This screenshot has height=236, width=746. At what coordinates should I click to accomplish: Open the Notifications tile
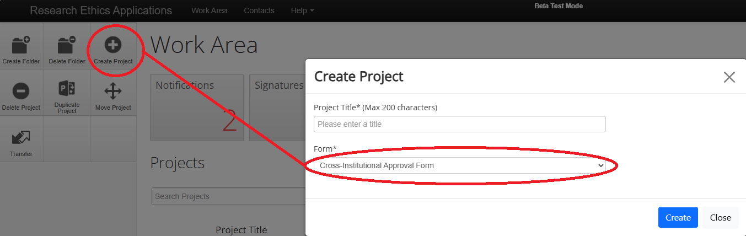[196, 108]
